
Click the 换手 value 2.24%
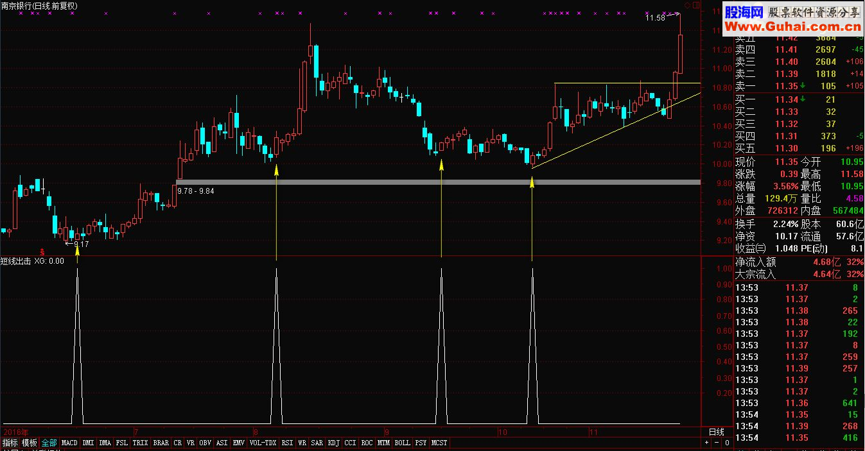pos(785,224)
